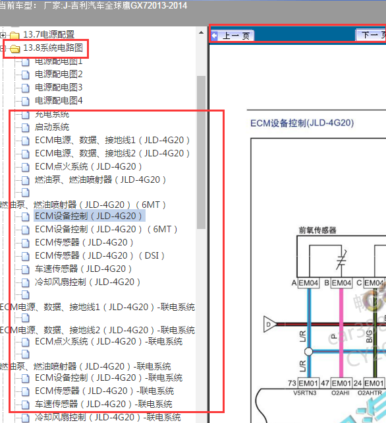Viewport: 386px width, 423px height.
Task: Click document icon beside ECM点火系统（JLD-4G20）
Action: [x=25, y=167]
